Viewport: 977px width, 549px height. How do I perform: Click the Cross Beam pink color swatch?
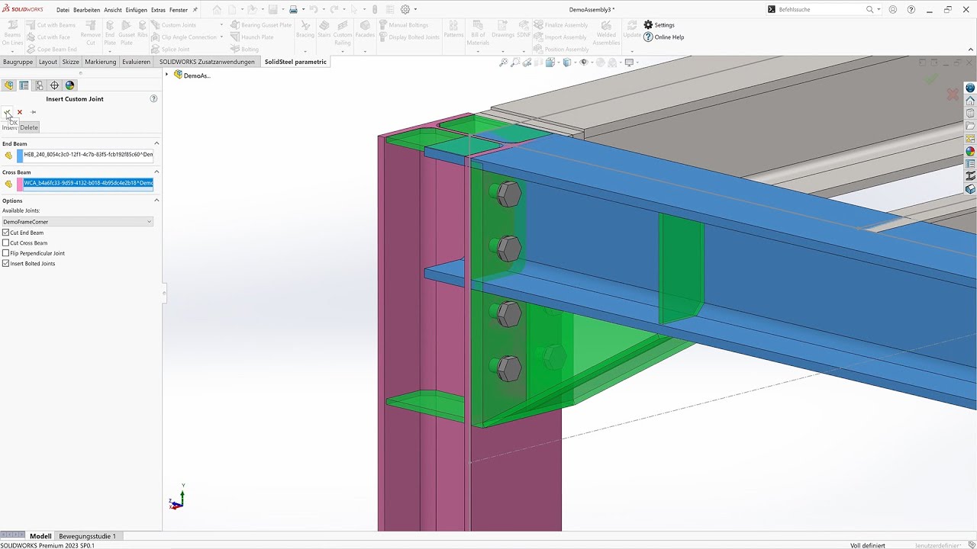(x=20, y=183)
